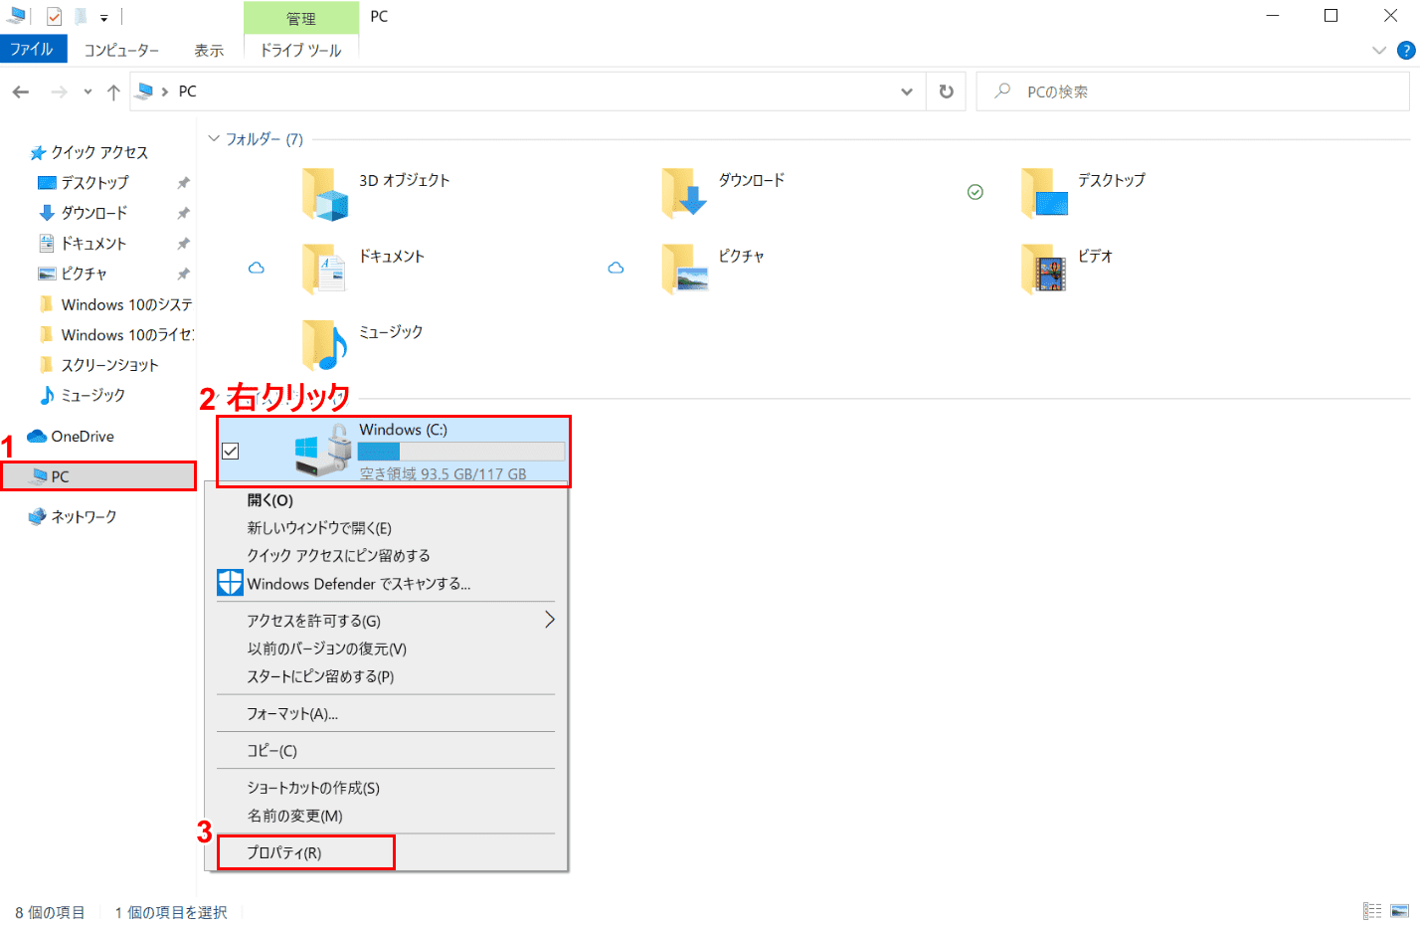Select the Windows (C:) drive icon
The width and height of the screenshot is (1420, 925).
point(323,451)
